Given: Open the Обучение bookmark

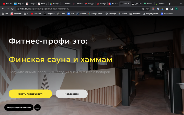Looking at the screenshot, I should (x=167, y=14).
